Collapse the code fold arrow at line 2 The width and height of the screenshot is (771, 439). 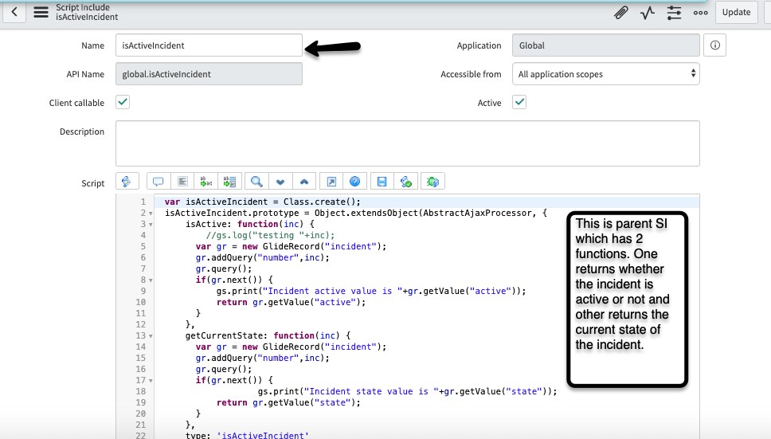(150, 214)
